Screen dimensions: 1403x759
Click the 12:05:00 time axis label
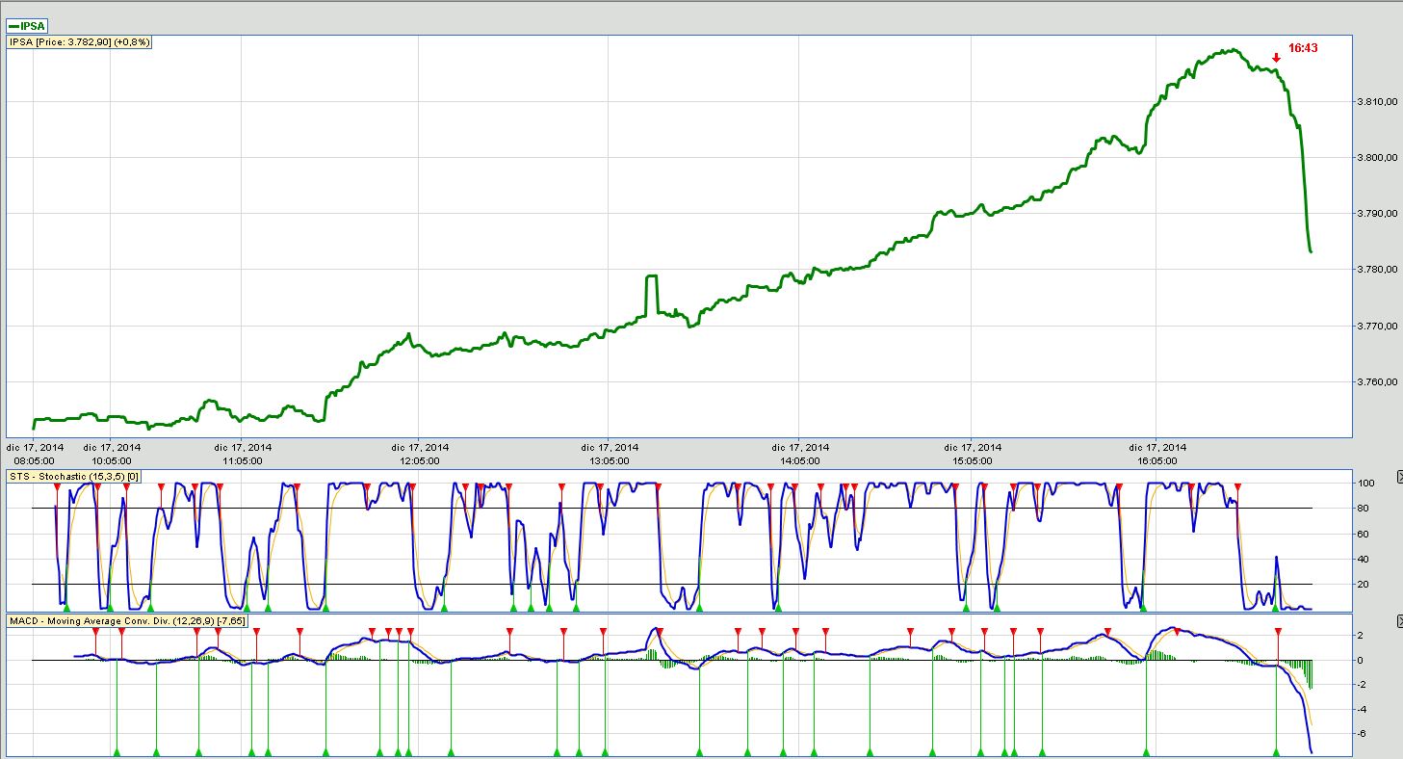tap(420, 460)
